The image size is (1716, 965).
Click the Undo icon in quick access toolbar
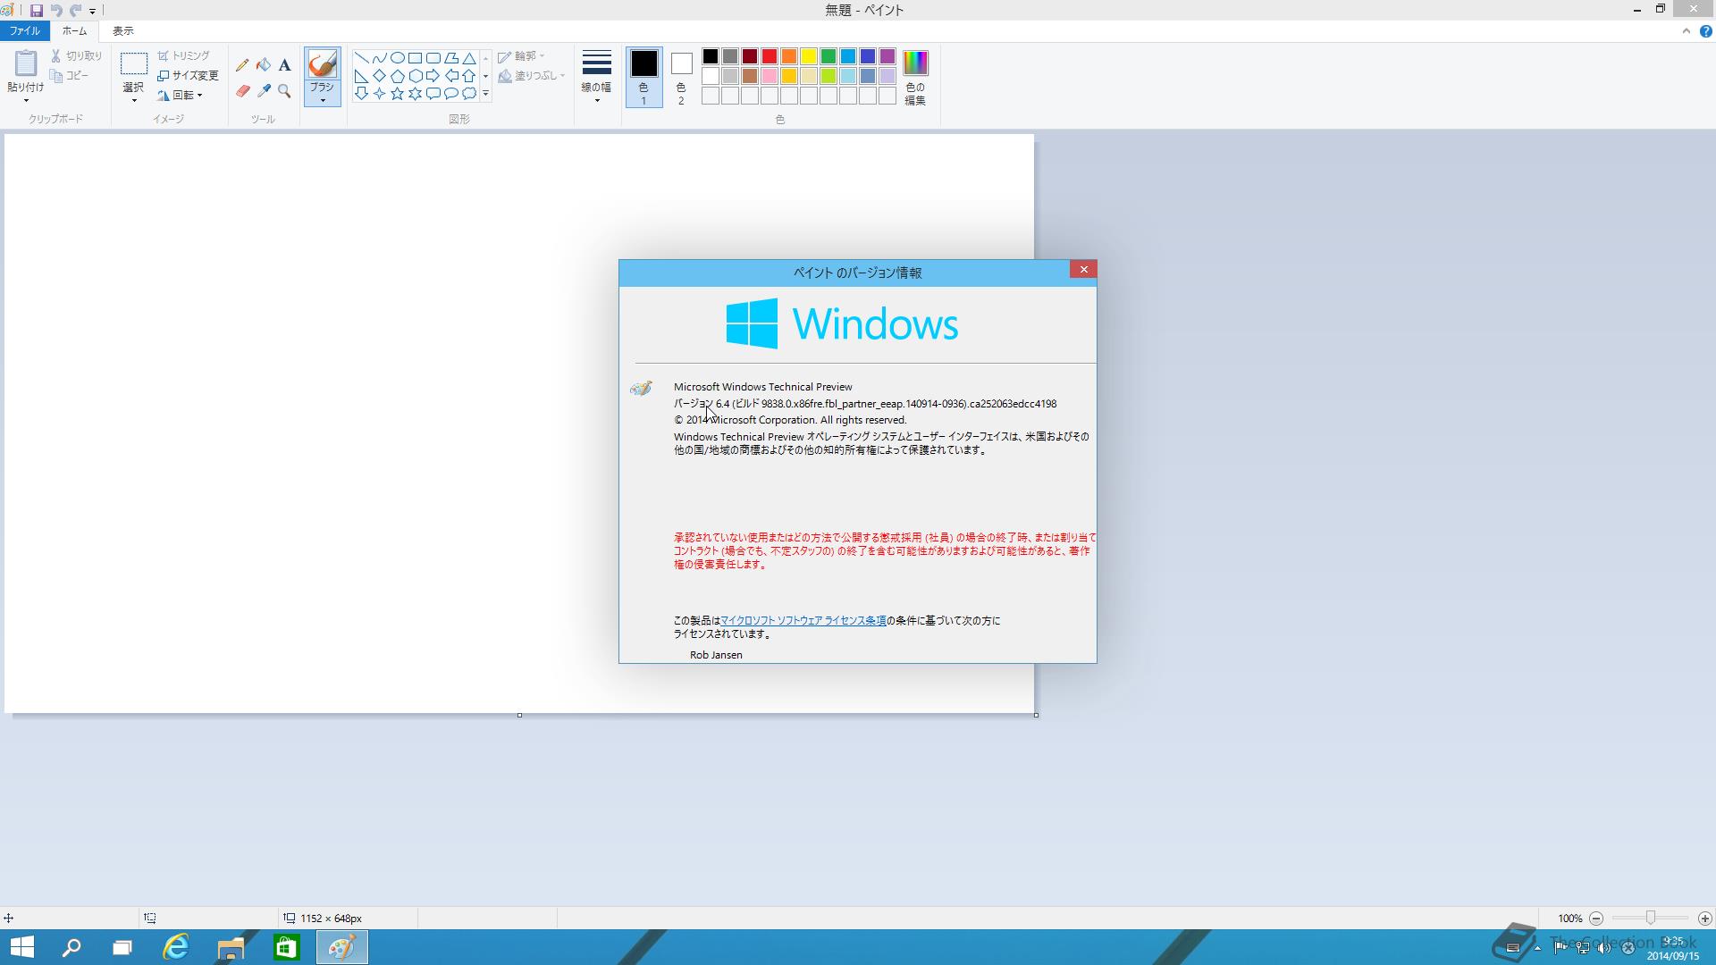pos(56,11)
